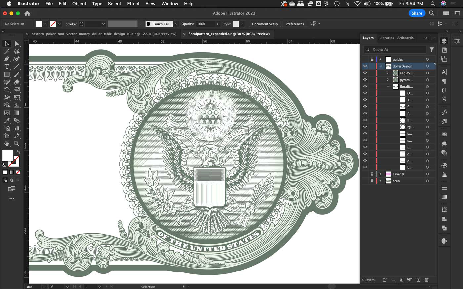Select the Curvature tool
This screenshot has height=289, width=463.
pos(17,59)
